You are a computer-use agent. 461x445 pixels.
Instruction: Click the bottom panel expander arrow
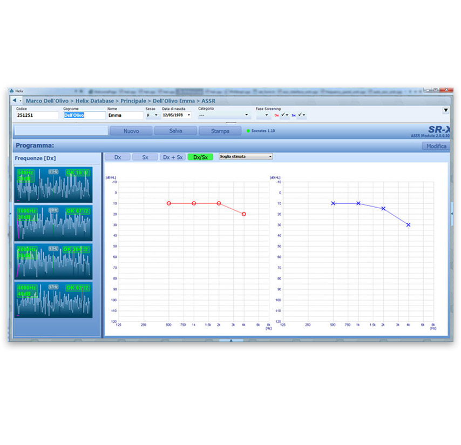231,340
